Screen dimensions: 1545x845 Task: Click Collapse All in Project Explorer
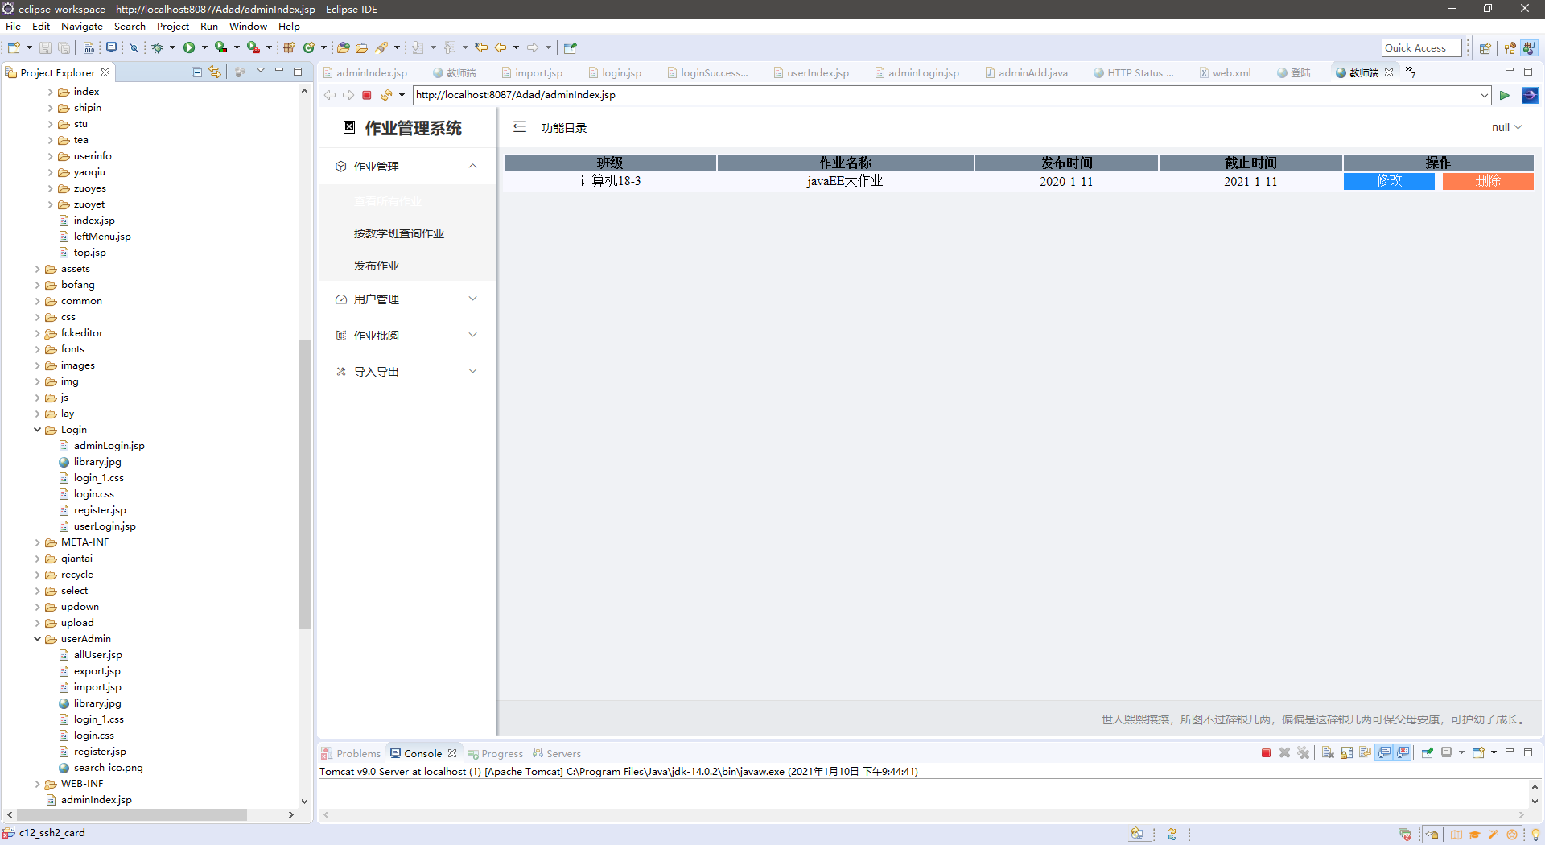pos(197,72)
